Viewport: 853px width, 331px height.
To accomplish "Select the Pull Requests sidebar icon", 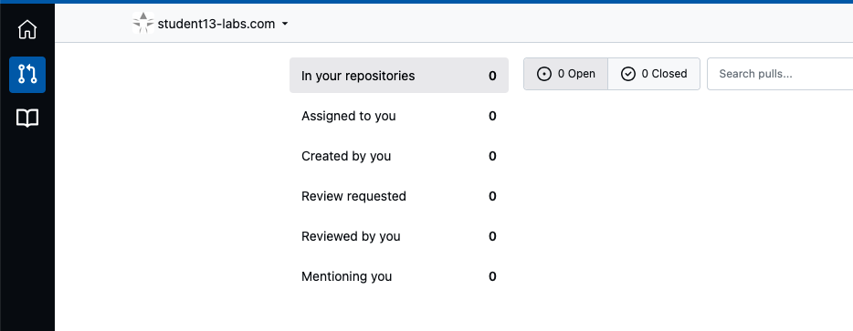I will tap(27, 75).
